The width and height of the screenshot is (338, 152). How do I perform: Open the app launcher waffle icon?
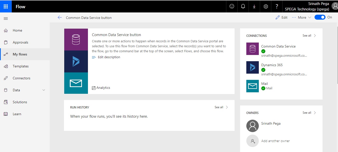(6, 6)
